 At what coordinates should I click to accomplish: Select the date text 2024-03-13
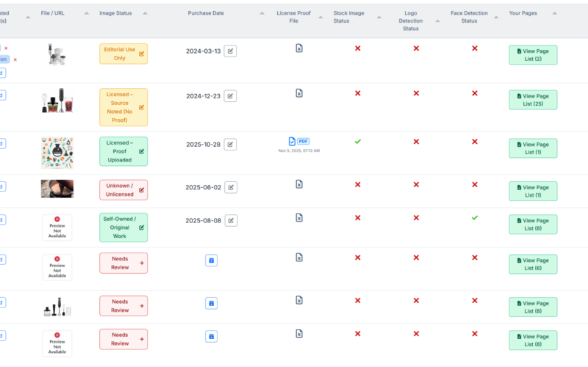tap(204, 51)
